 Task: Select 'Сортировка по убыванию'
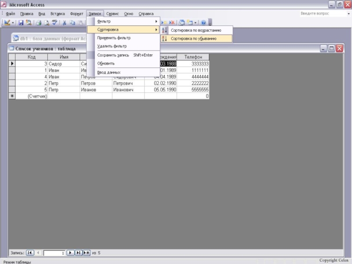tap(194, 39)
